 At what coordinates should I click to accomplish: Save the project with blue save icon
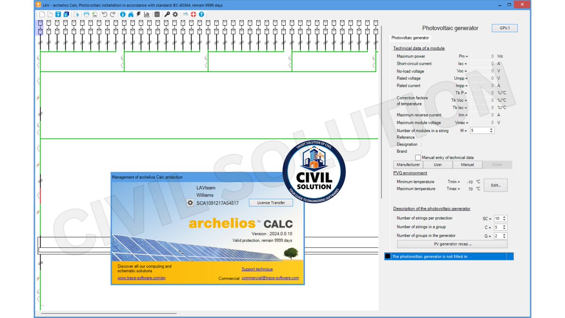coord(58,15)
